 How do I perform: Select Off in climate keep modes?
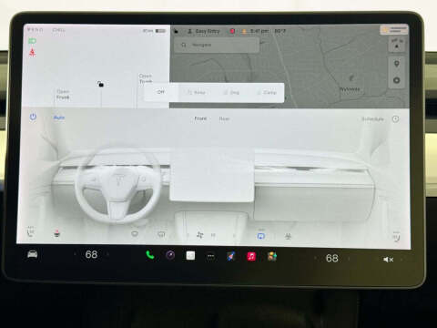point(161,92)
